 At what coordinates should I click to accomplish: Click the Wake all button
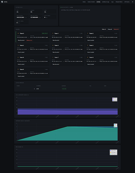(104, 29)
